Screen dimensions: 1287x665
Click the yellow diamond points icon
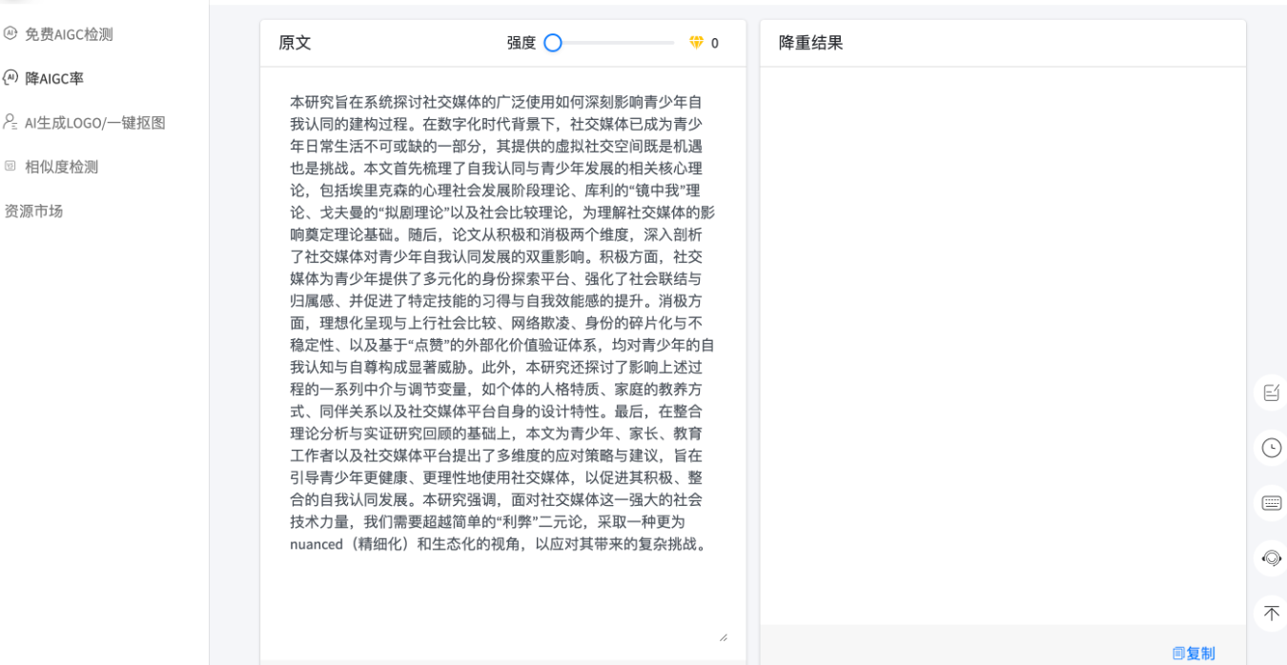click(x=696, y=43)
